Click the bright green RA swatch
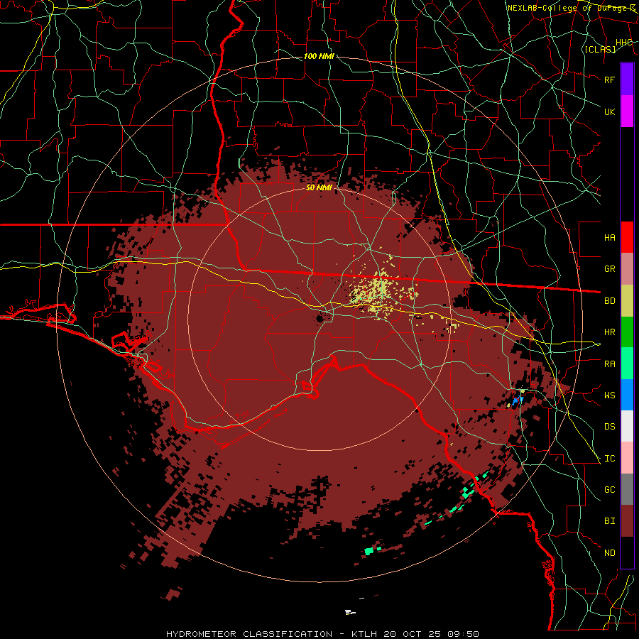 (627, 364)
